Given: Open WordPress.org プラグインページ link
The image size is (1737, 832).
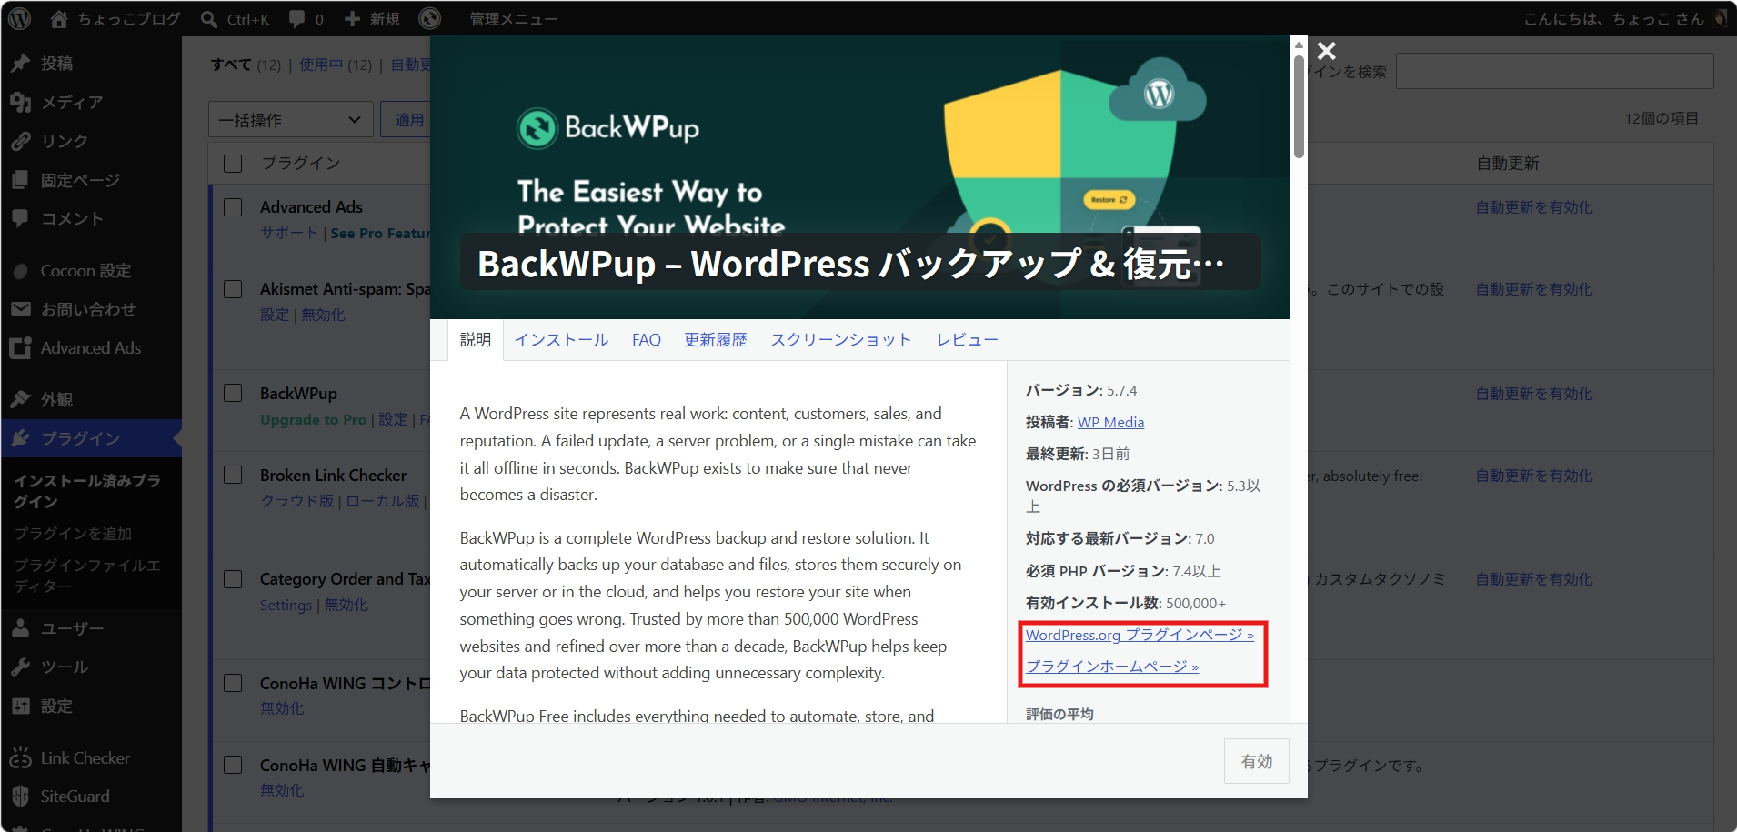Looking at the screenshot, I should tap(1140, 635).
